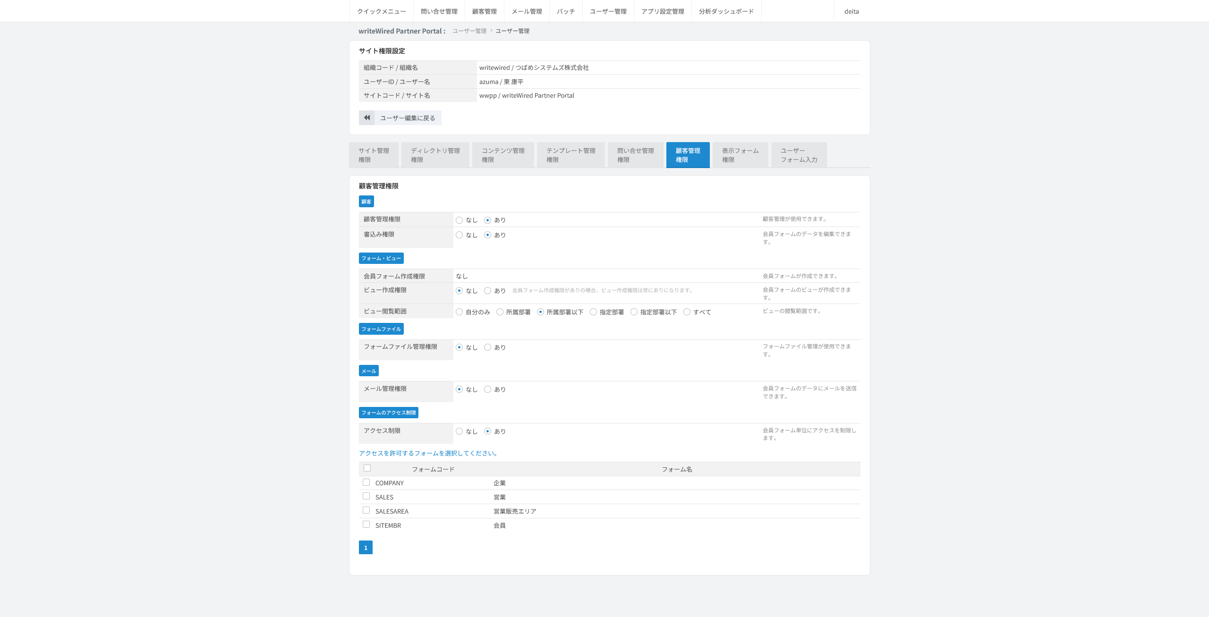
Task: Select 所属部署以下 for ビュー閲覧範囲
Action: [540, 312]
